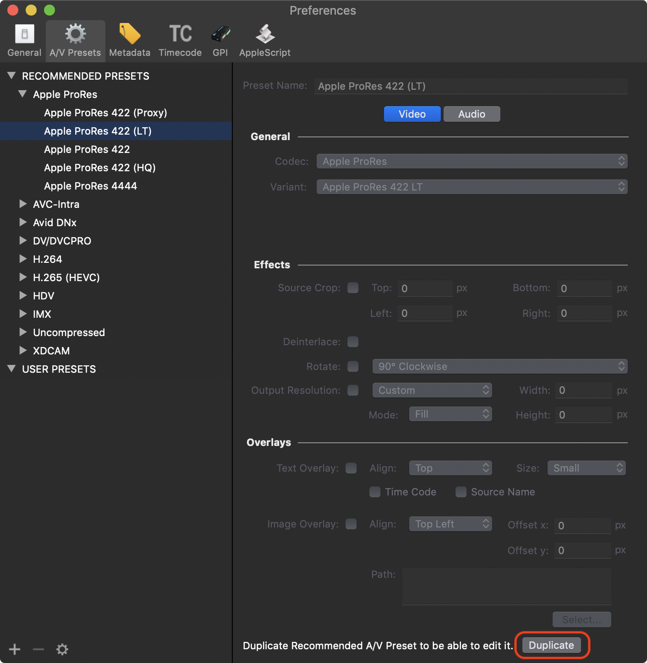
Task: Click the Output Width field
Action: tap(584, 390)
